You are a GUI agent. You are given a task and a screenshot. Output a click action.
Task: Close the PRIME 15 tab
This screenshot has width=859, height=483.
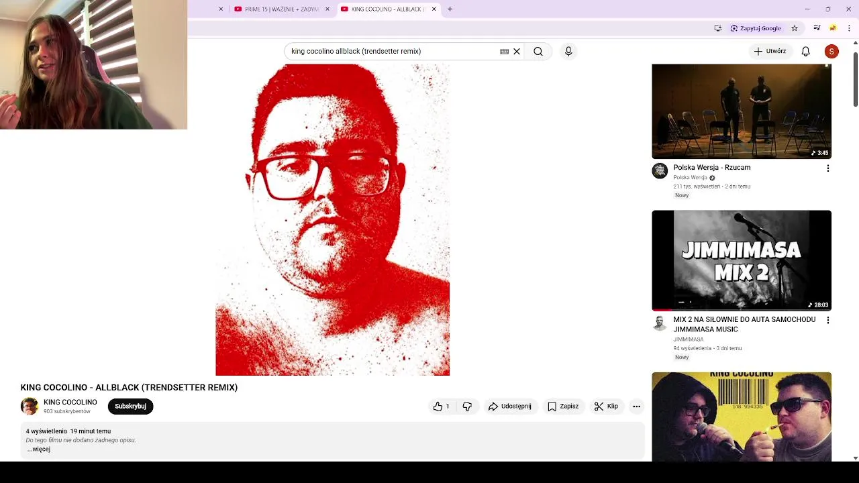(x=327, y=9)
